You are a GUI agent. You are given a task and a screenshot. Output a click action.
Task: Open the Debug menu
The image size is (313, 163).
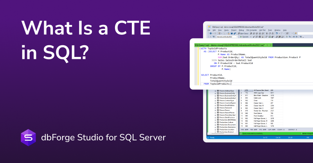(241, 30)
